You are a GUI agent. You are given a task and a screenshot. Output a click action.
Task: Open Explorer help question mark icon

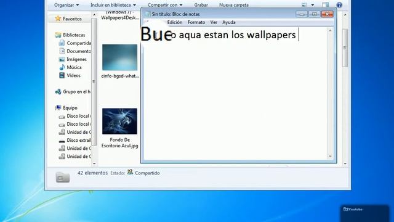tap(339, 5)
